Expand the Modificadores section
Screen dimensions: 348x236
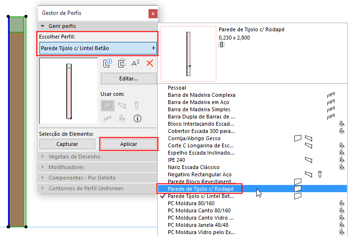[98, 167]
